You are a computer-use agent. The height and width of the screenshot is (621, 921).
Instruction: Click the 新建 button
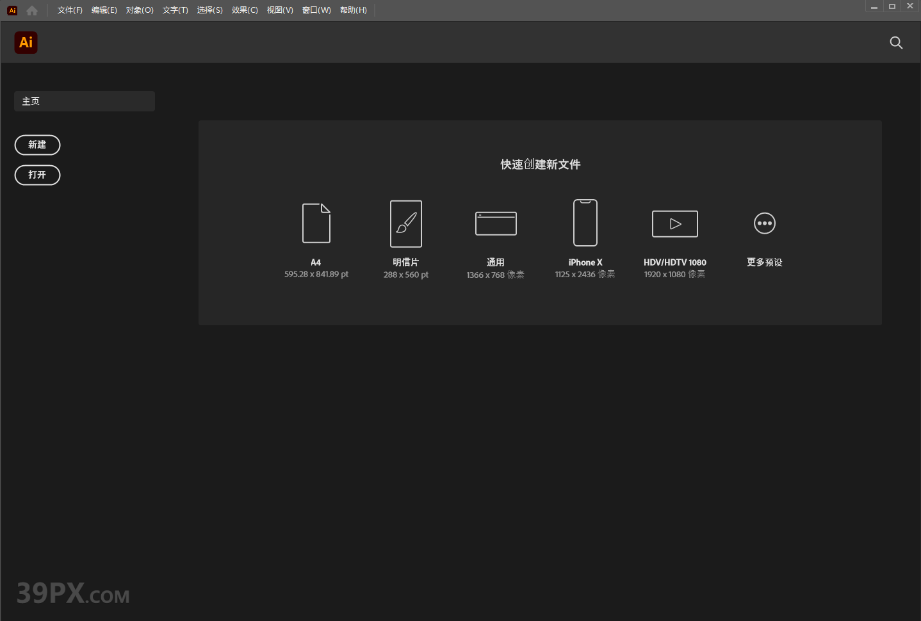point(37,145)
